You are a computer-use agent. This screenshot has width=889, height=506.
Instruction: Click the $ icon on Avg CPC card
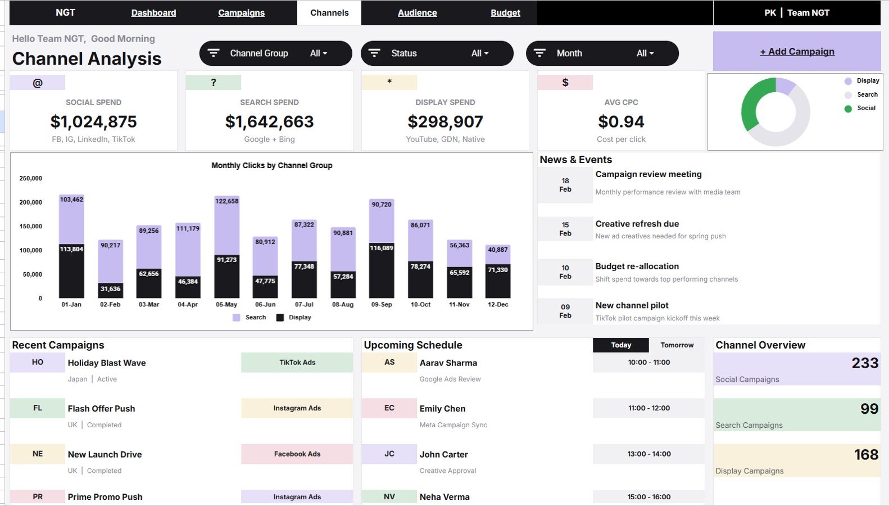click(x=565, y=82)
